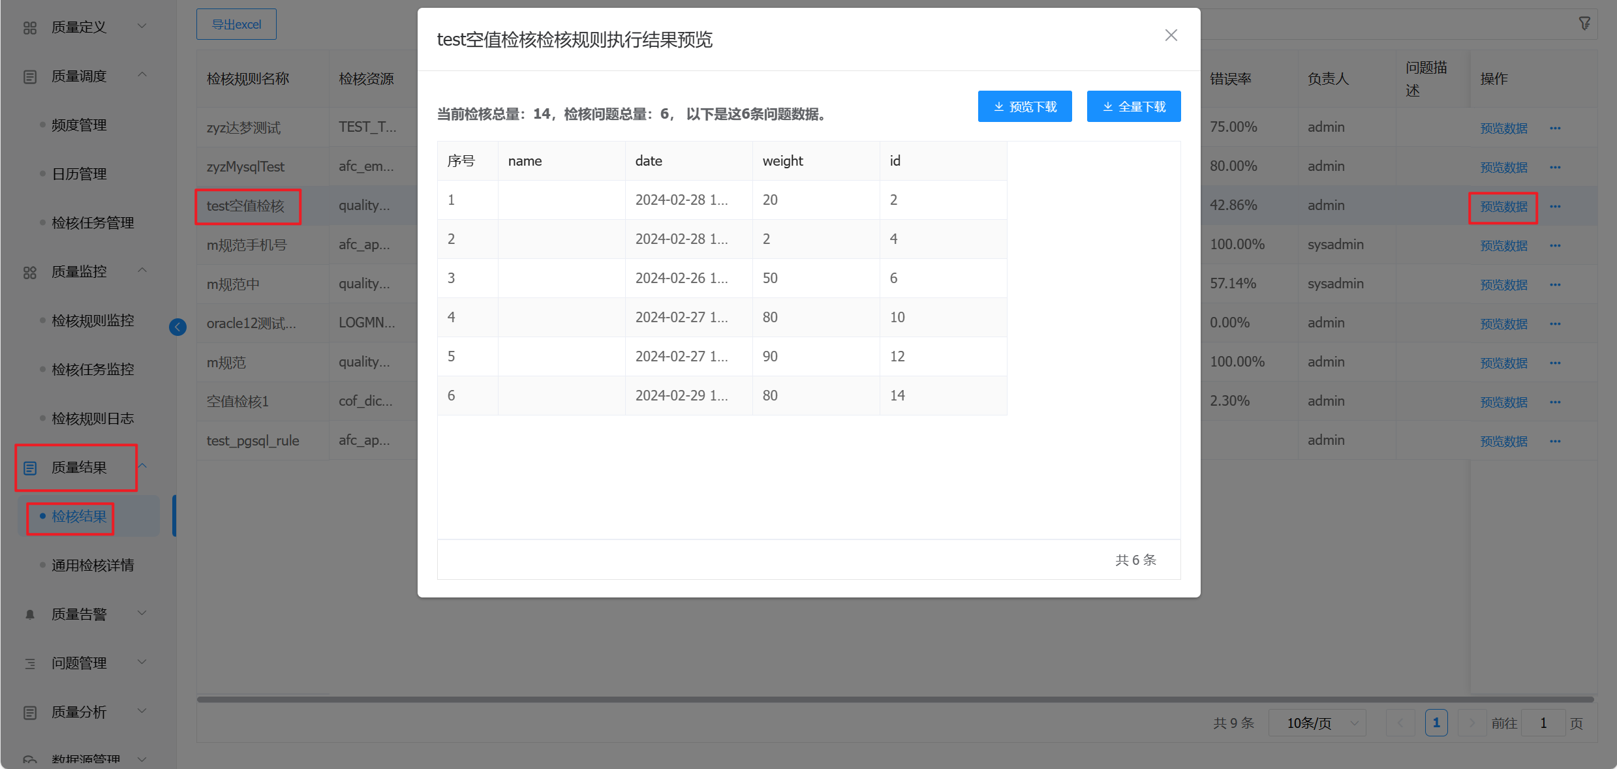
Task: Click the 质量调度 schedule icon
Action: pos(30,76)
